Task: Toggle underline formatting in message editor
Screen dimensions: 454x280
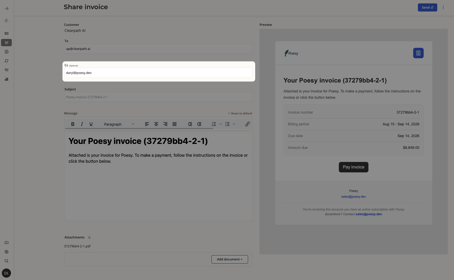Action: point(91,124)
